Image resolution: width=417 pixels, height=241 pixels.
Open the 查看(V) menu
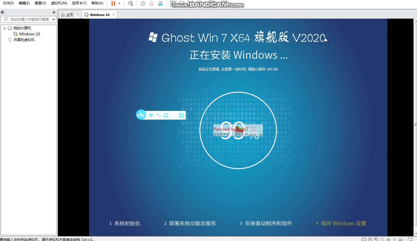[x=40, y=3]
